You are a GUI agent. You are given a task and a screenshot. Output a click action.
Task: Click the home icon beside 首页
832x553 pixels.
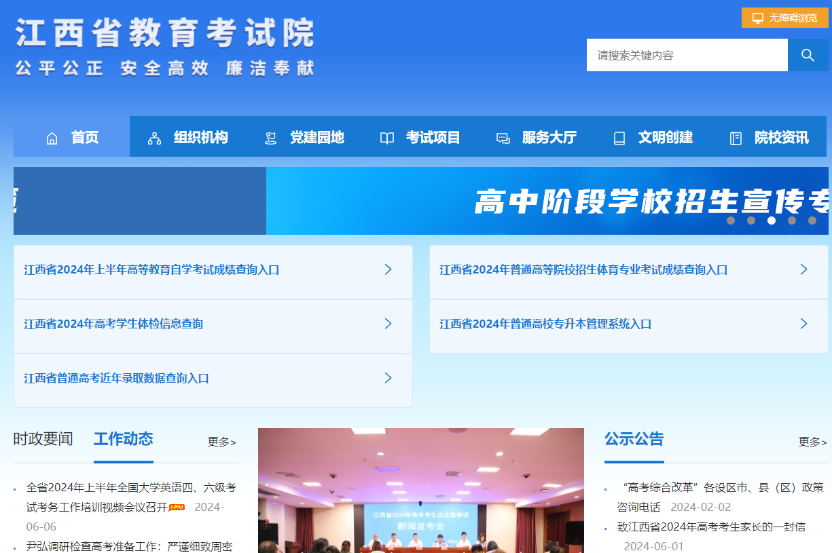(x=52, y=138)
